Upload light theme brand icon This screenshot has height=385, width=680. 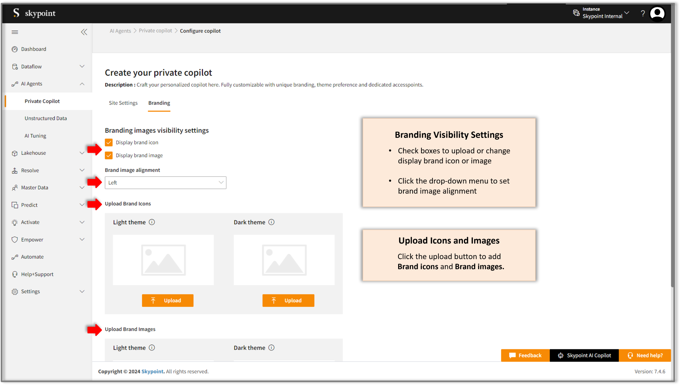coord(167,300)
